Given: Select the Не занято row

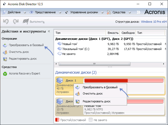Looking at the screenshot, I should pyautogui.click(x=110, y=54).
